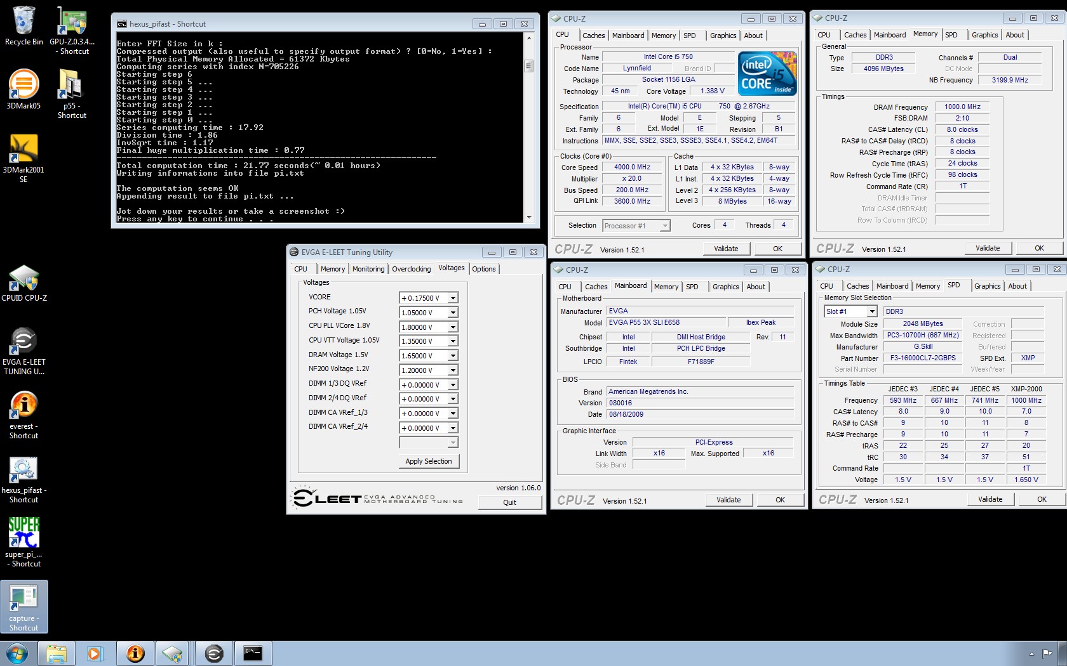Switch to E-LEET Overclocking tab
The width and height of the screenshot is (1067, 666).
(x=411, y=269)
